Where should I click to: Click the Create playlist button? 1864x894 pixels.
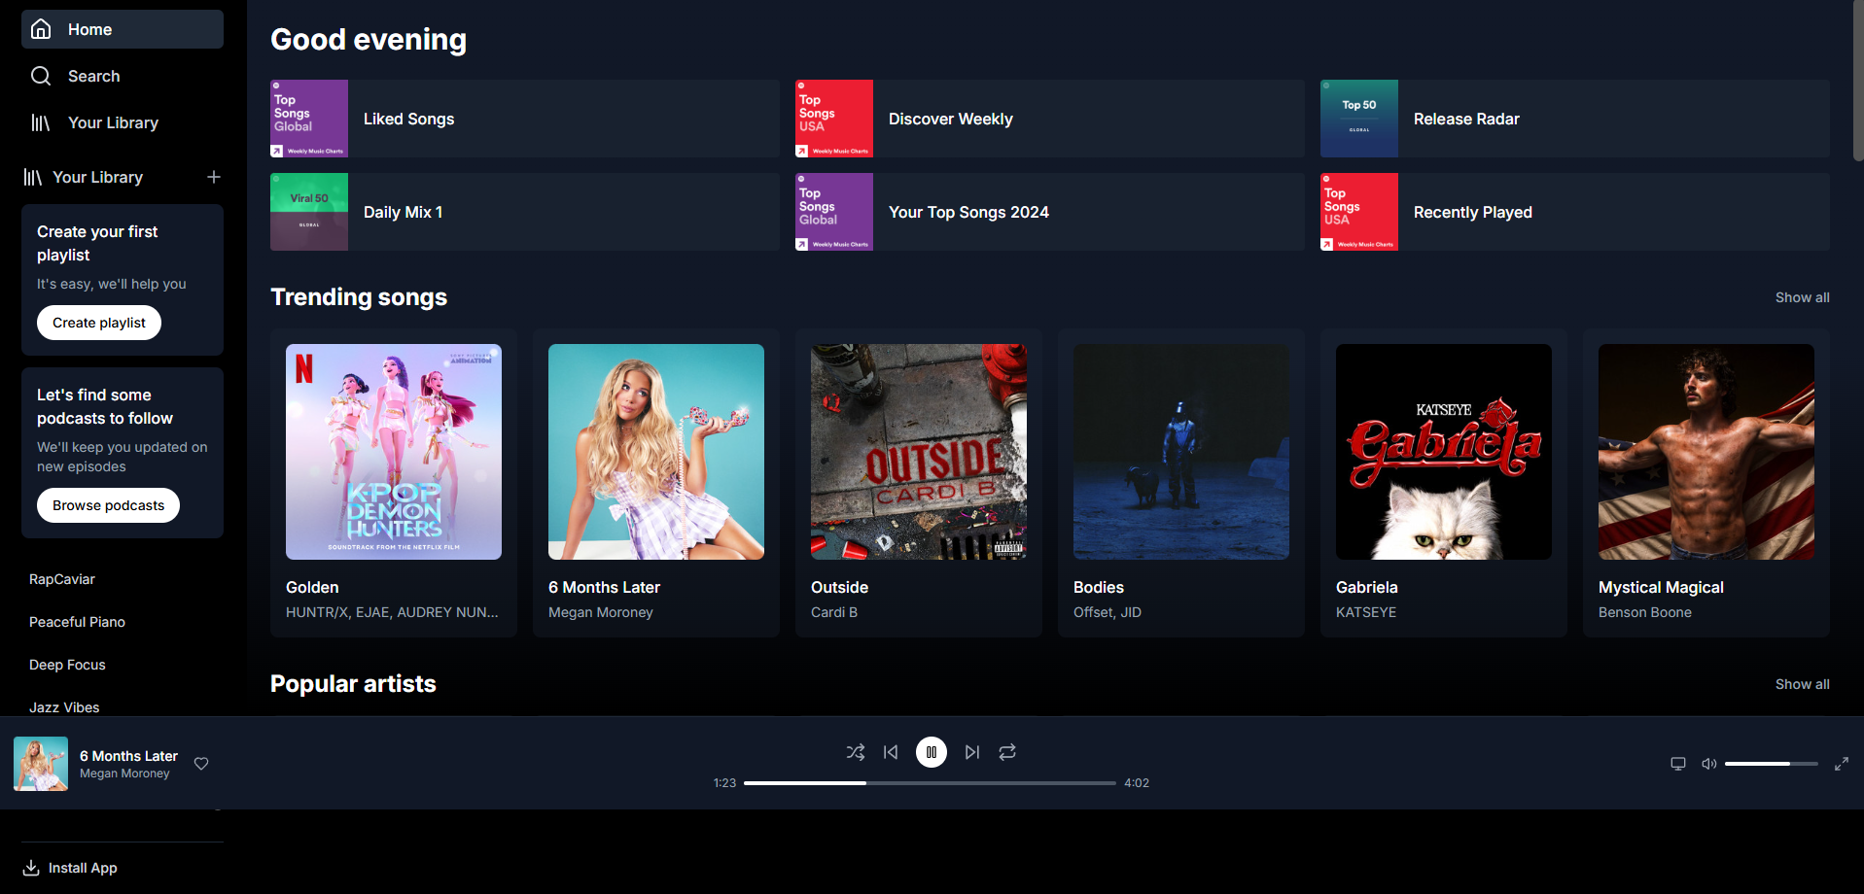coord(98,322)
